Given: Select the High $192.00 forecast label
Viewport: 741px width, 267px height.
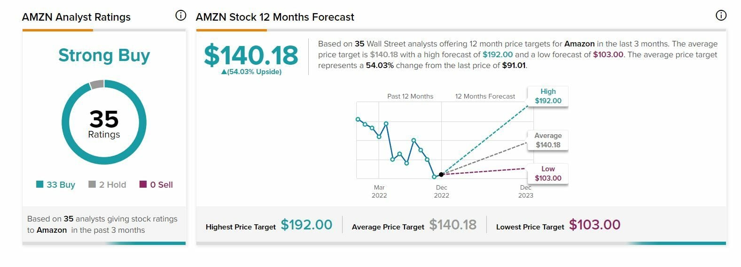Looking at the screenshot, I should (548, 96).
